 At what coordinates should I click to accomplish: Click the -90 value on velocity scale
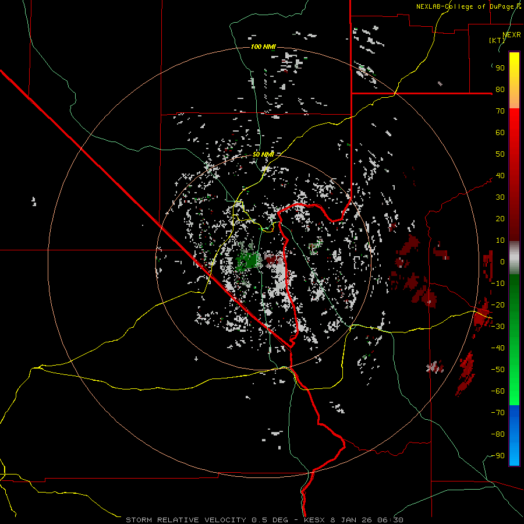[x=498, y=456]
